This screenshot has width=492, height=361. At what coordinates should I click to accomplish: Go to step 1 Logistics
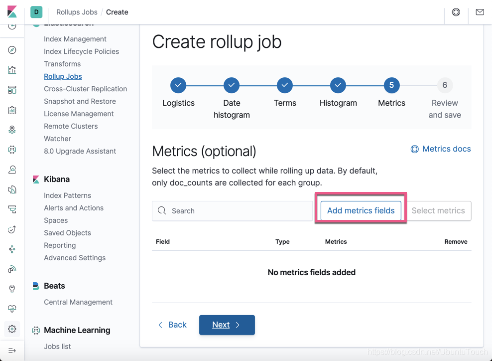(x=178, y=85)
